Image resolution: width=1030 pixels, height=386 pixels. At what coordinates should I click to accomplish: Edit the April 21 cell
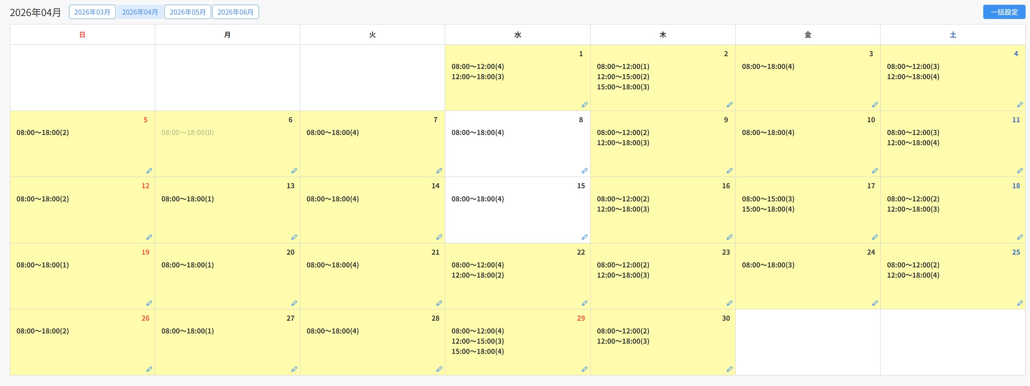pyautogui.click(x=439, y=303)
